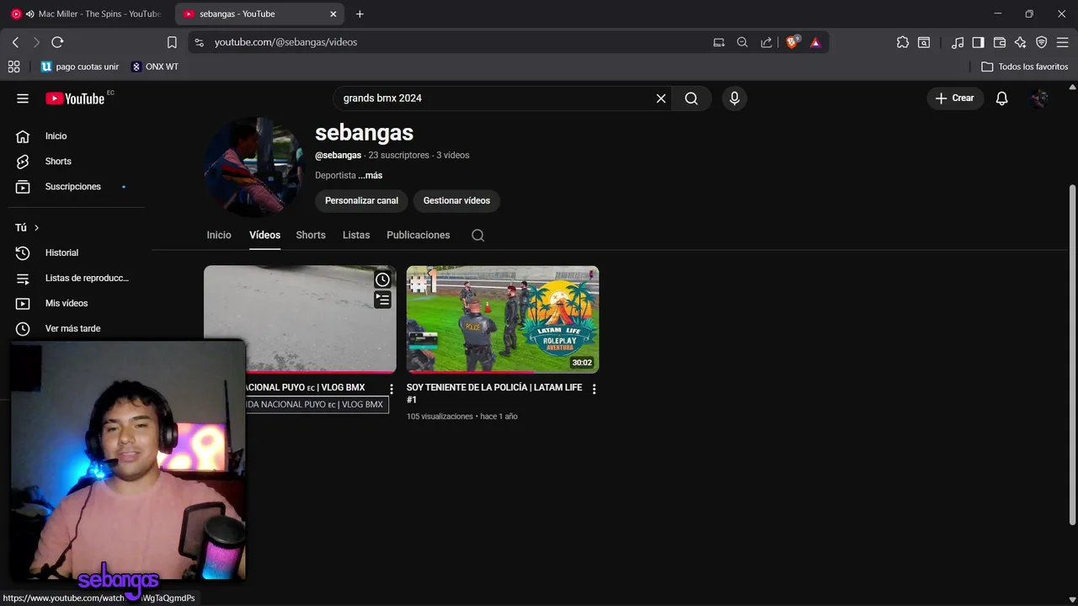The image size is (1078, 606).
Task: Start voice search with the microphone icon
Action: [734, 98]
